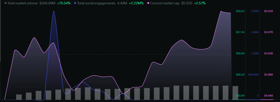Viewport: 280px width, 102px height.
Task: Toggle the Total social engagements series label
Action: click(96, 3)
